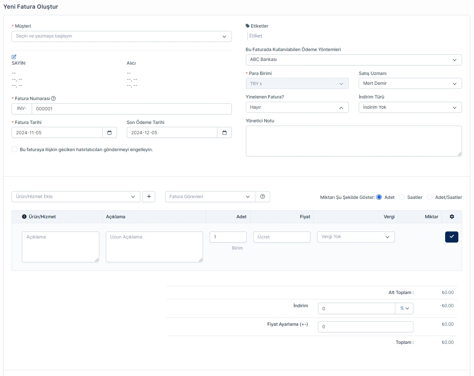Viewport: 474px width, 376px height.
Task: Open the Fatura Görevleri dropdown
Action: (x=210, y=196)
